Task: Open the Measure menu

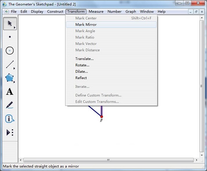Action: [96, 12]
